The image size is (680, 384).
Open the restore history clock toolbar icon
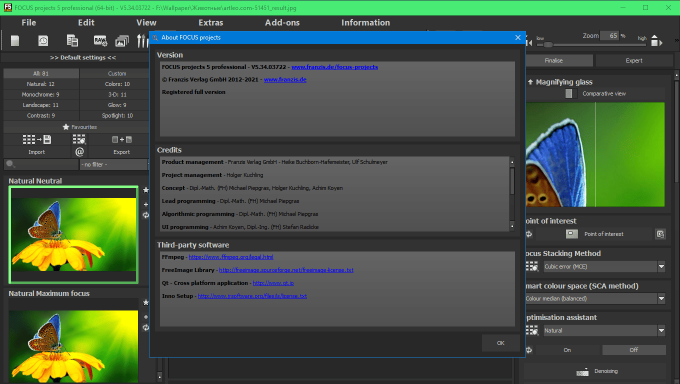[x=43, y=41]
